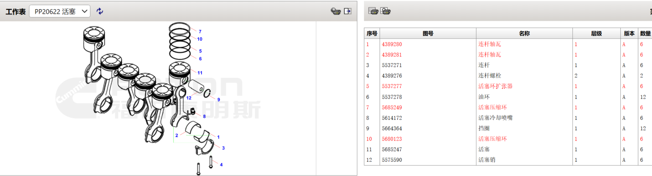Click callout 8 for the cooling nozzle

tap(204, 116)
